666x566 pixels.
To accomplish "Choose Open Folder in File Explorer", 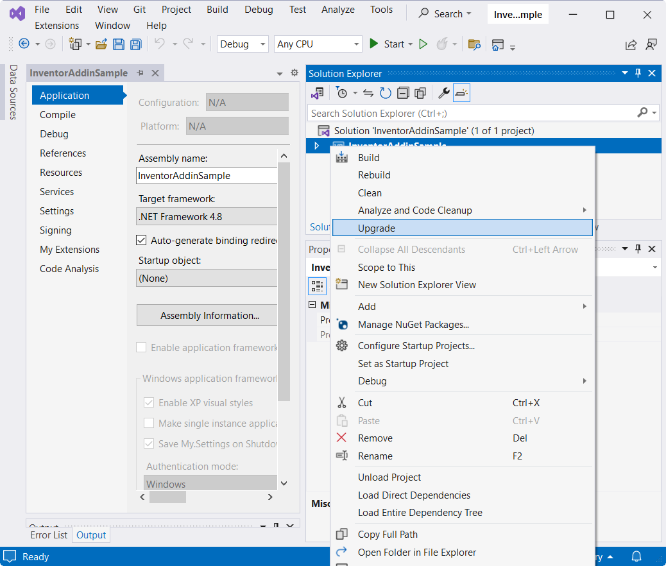I will [462, 552].
